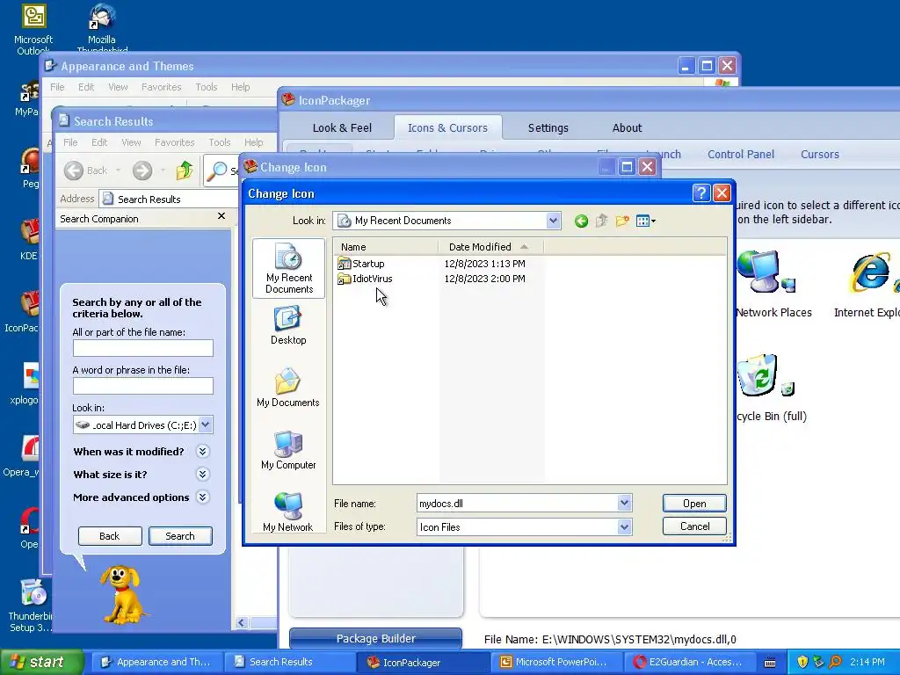Sort by Date Modified column header

[x=490, y=247]
